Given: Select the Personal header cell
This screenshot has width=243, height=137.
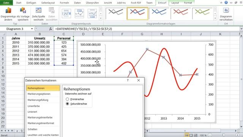Looking at the screenshot, I should point(64,38).
